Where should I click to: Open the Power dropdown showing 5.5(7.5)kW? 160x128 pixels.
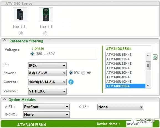[47, 73]
